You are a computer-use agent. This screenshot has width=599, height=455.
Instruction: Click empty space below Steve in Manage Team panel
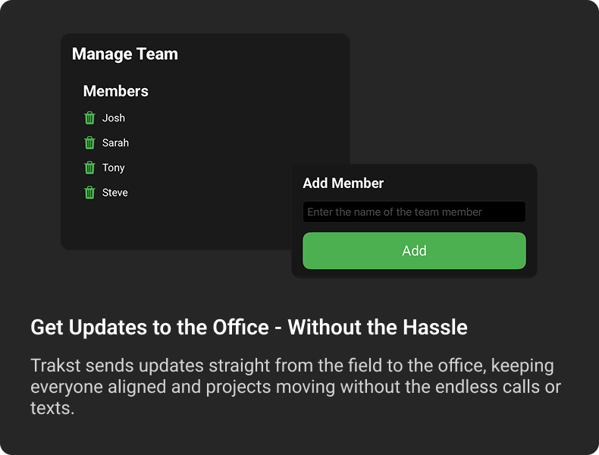pyautogui.click(x=174, y=224)
